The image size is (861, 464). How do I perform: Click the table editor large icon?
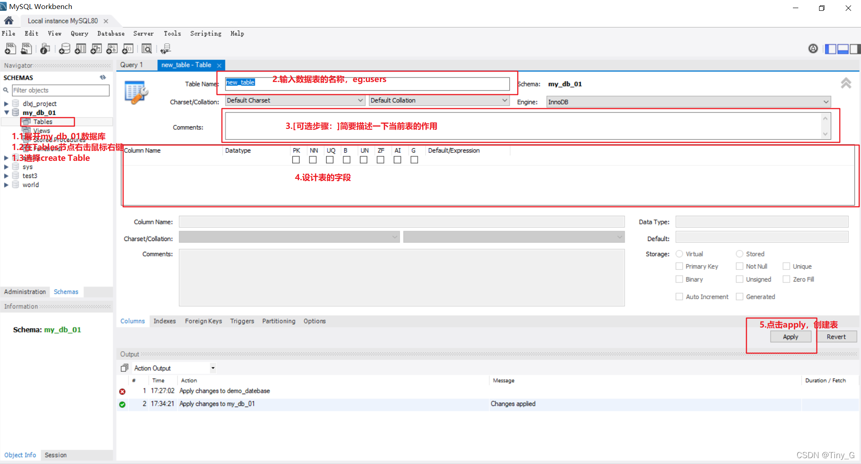[x=136, y=92]
